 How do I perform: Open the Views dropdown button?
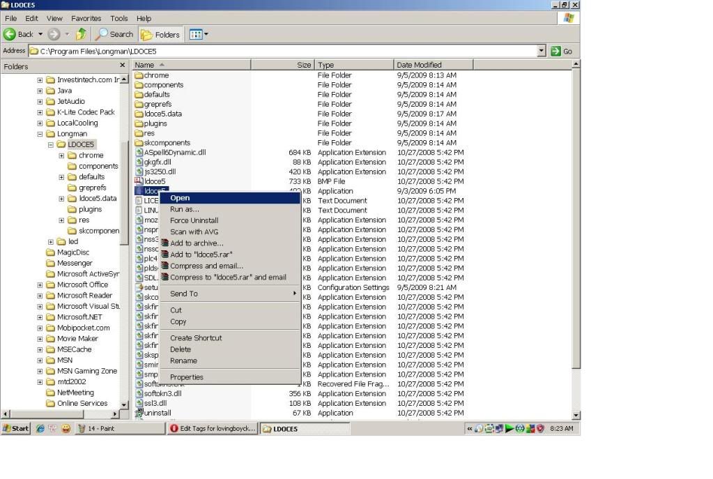tap(199, 34)
